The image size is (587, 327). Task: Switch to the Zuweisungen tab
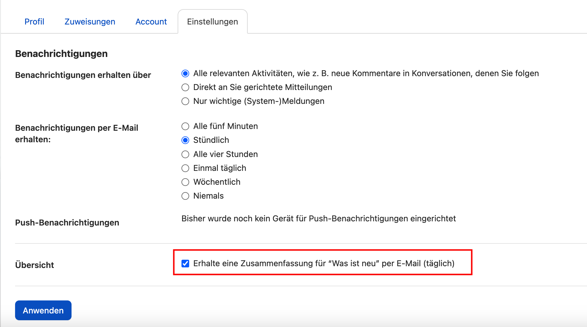[x=90, y=22]
